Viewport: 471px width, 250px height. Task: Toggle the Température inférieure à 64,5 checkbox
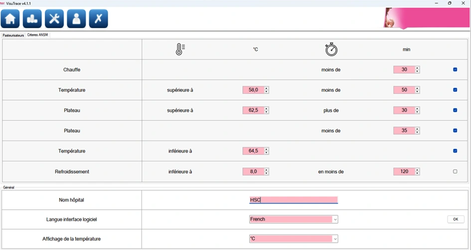455,151
